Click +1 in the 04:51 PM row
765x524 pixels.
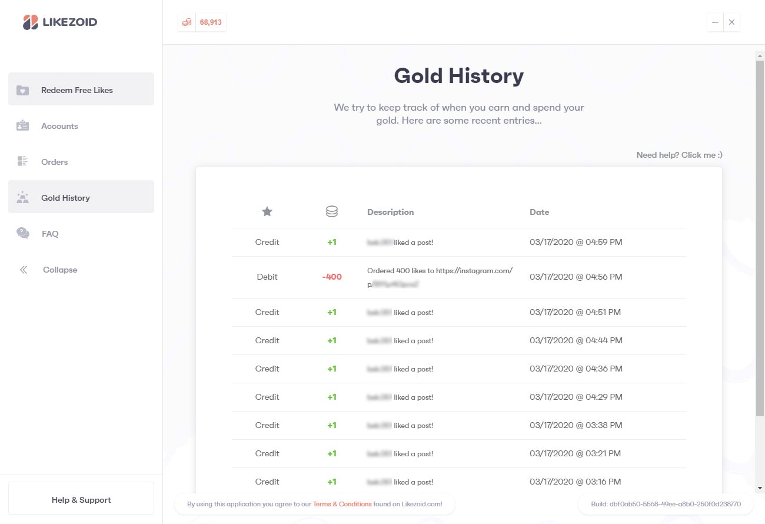click(332, 312)
